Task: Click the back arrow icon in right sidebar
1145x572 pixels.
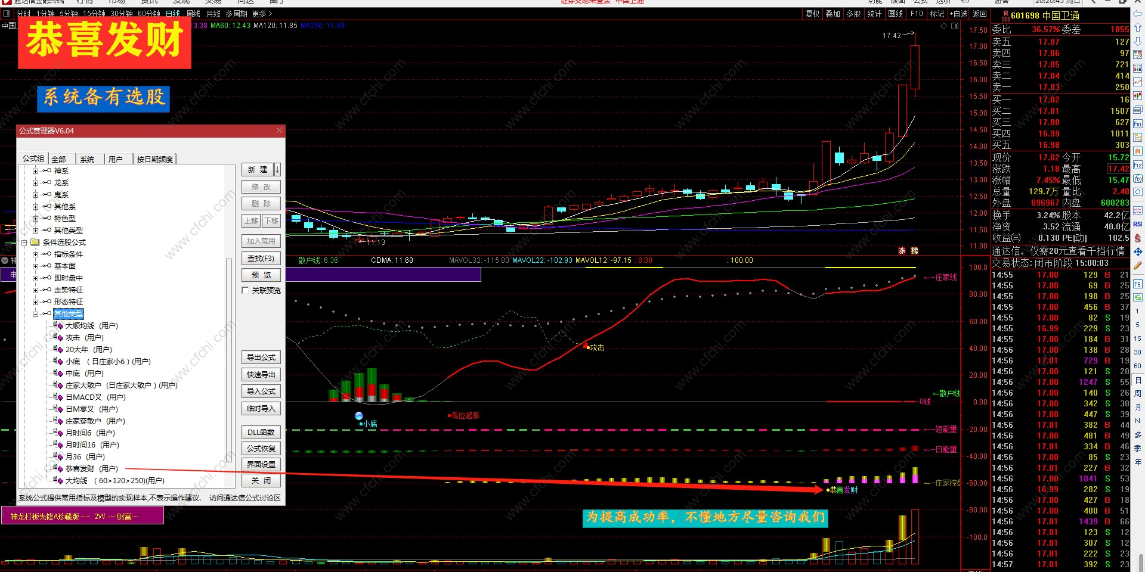Action: coord(1138,14)
